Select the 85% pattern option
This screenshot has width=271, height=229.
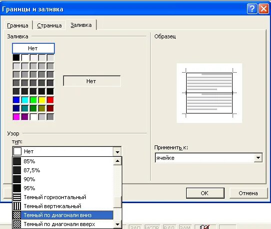63,161
